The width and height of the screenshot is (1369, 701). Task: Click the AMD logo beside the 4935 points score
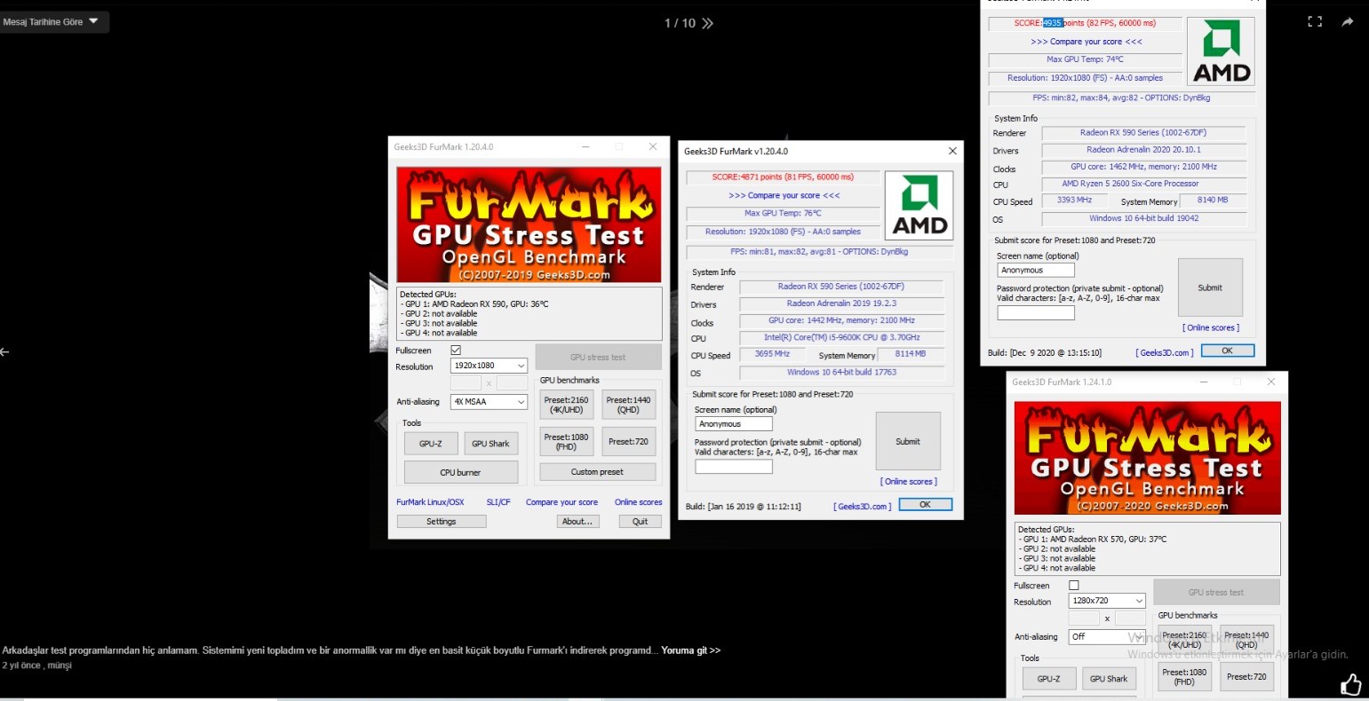tap(1222, 51)
